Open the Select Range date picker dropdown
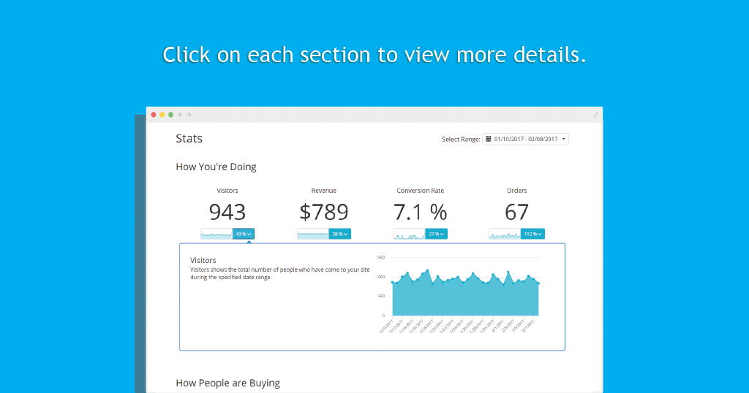 tap(525, 140)
